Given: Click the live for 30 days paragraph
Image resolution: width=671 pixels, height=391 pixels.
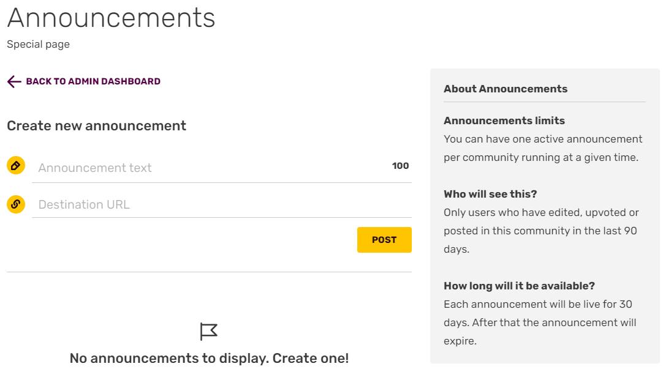Looking at the screenshot, I should pyautogui.click(x=539, y=322).
